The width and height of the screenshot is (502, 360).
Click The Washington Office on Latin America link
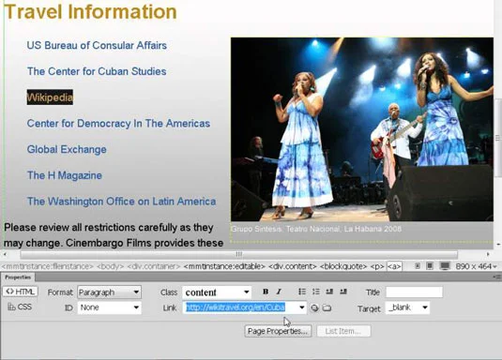pyautogui.click(x=121, y=202)
